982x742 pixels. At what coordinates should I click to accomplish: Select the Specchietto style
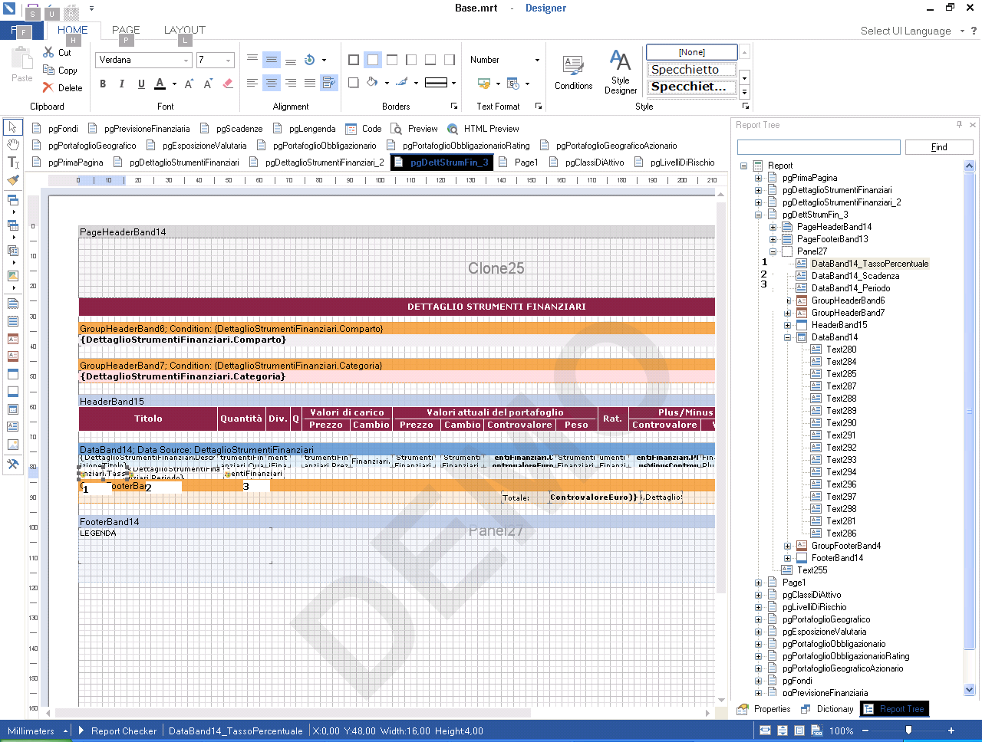tap(691, 70)
